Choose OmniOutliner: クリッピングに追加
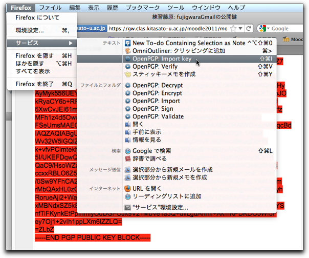 coord(200,51)
